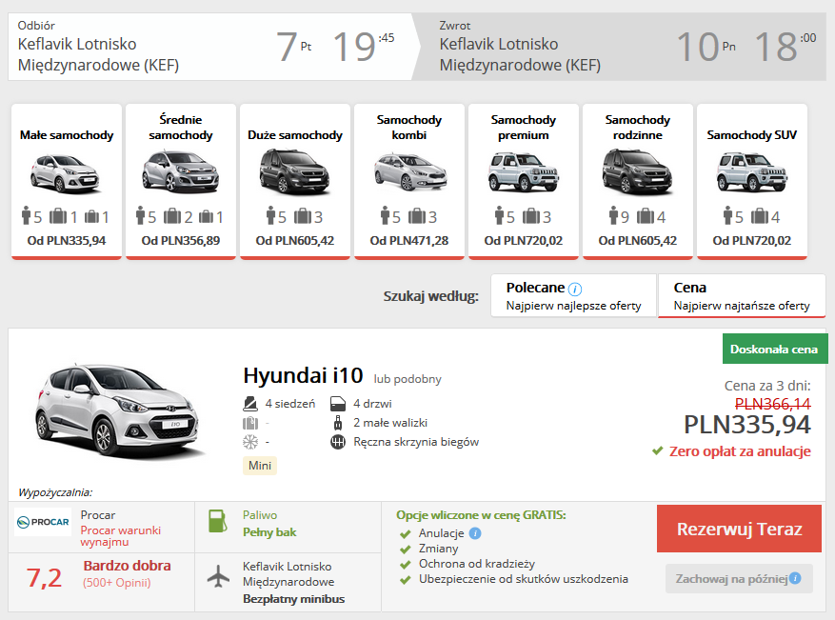835x620 pixels.
Task: Click the Mini category tag
Action: point(260,466)
